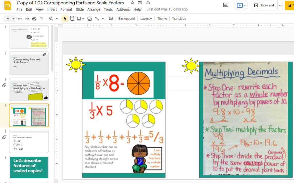Print the presentation using printer icon
Screen dimensions: 294x183
pyautogui.click(x=34, y=19)
